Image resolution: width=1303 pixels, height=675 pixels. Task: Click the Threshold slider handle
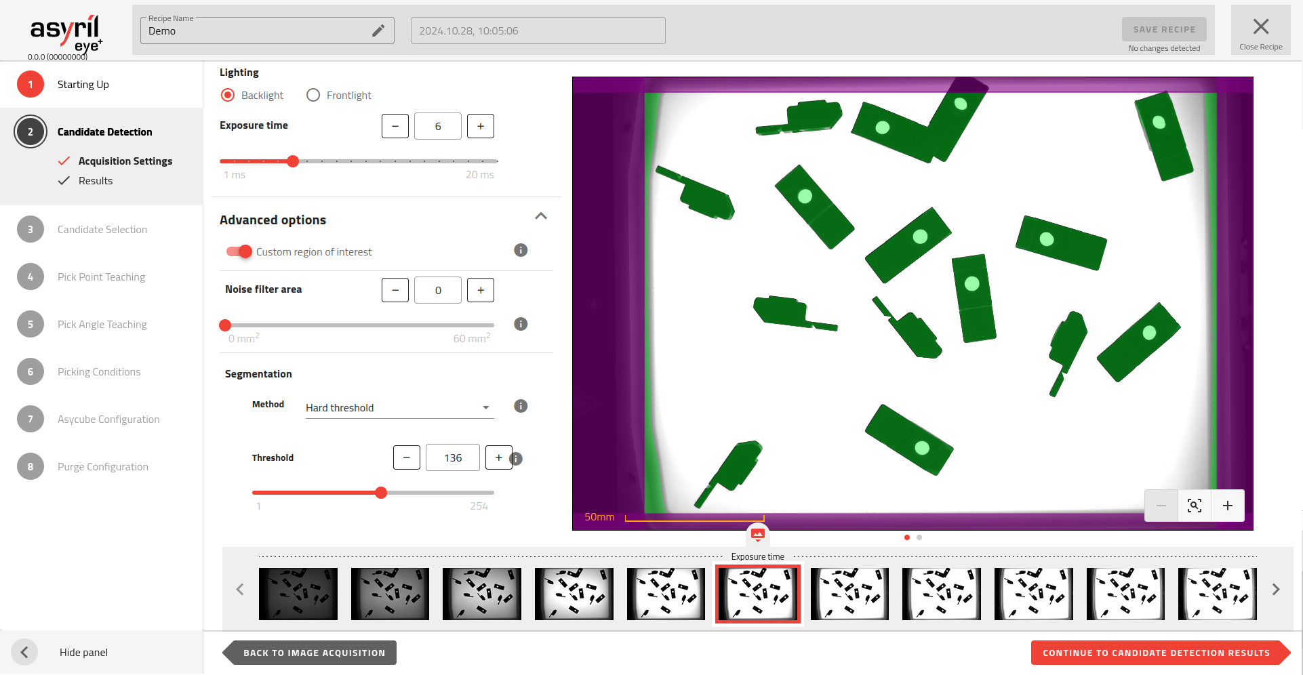click(381, 493)
